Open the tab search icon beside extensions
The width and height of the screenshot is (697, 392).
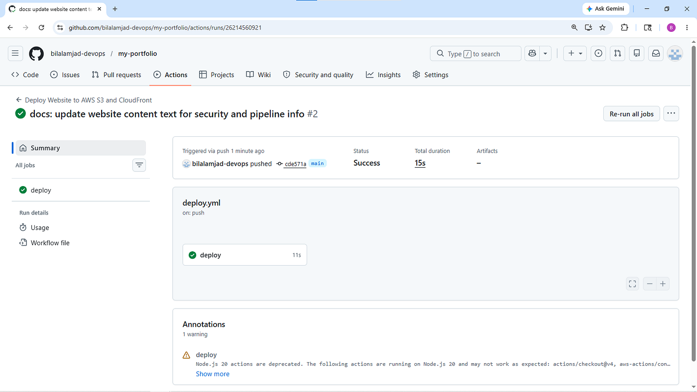pyautogui.click(x=648, y=28)
